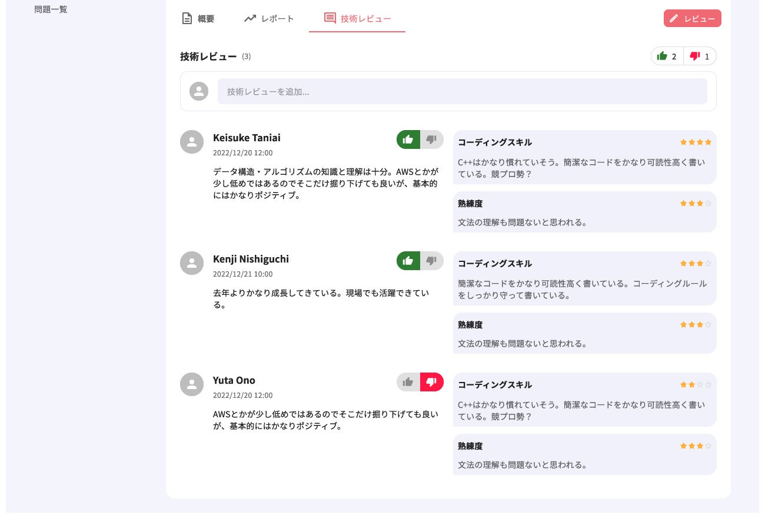Click thumbs-up on Keisuke Taniai's review
Screen dimensions: 765x515
coord(408,139)
